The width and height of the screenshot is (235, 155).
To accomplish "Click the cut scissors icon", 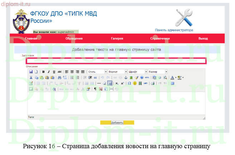I will [x=31, y=77].
